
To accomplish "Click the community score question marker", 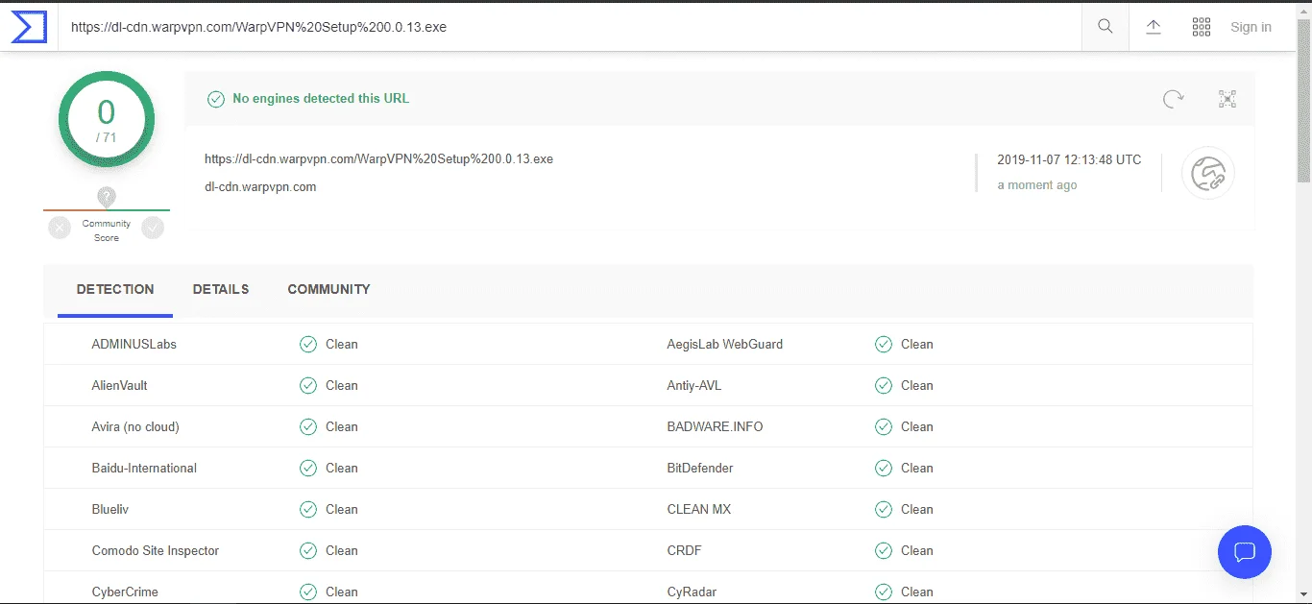I will pyautogui.click(x=107, y=197).
